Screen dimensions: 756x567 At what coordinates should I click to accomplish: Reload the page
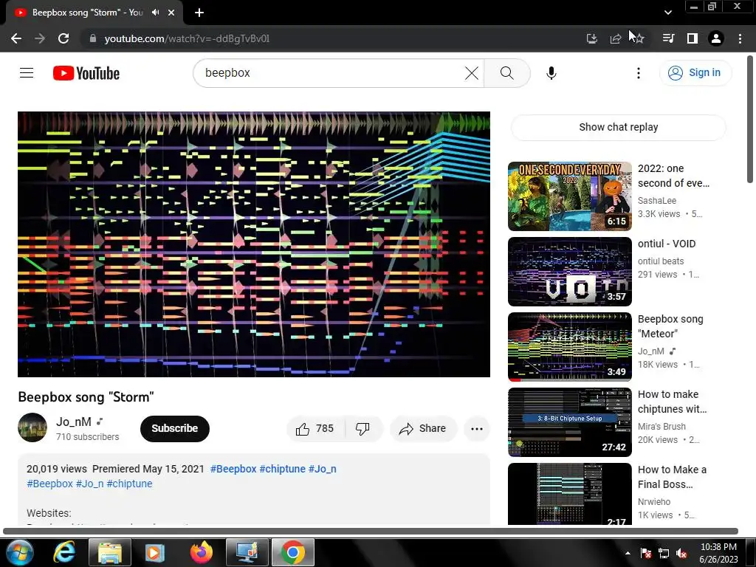pyautogui.click(x=63, y=38)
